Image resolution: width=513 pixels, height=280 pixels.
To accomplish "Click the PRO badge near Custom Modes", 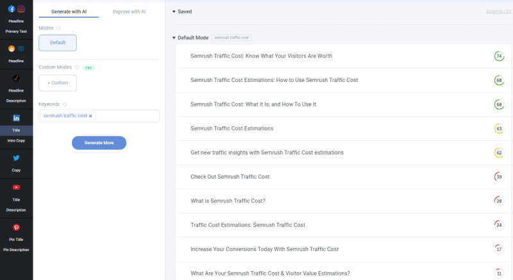I will (x=88, y=68).
